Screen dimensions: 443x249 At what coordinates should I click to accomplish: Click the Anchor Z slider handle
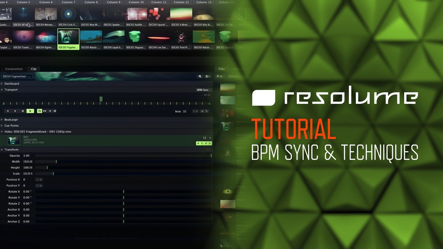coord(124,221)
